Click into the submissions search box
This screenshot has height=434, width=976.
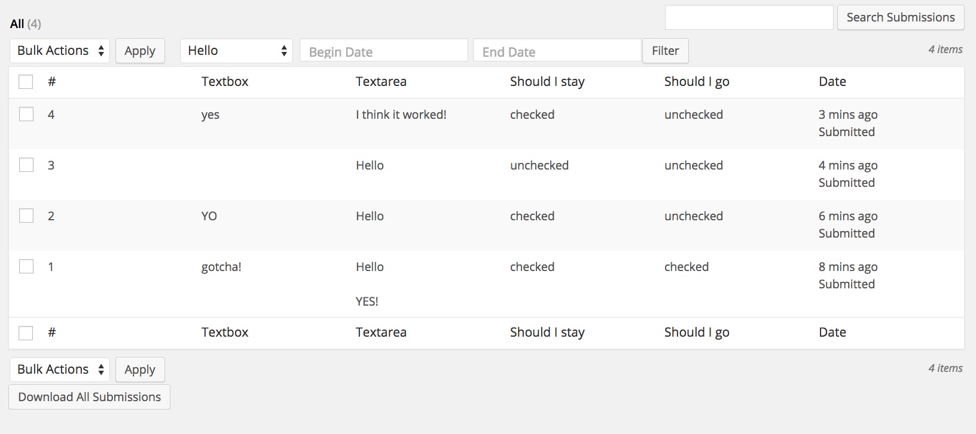coord(749,17)
